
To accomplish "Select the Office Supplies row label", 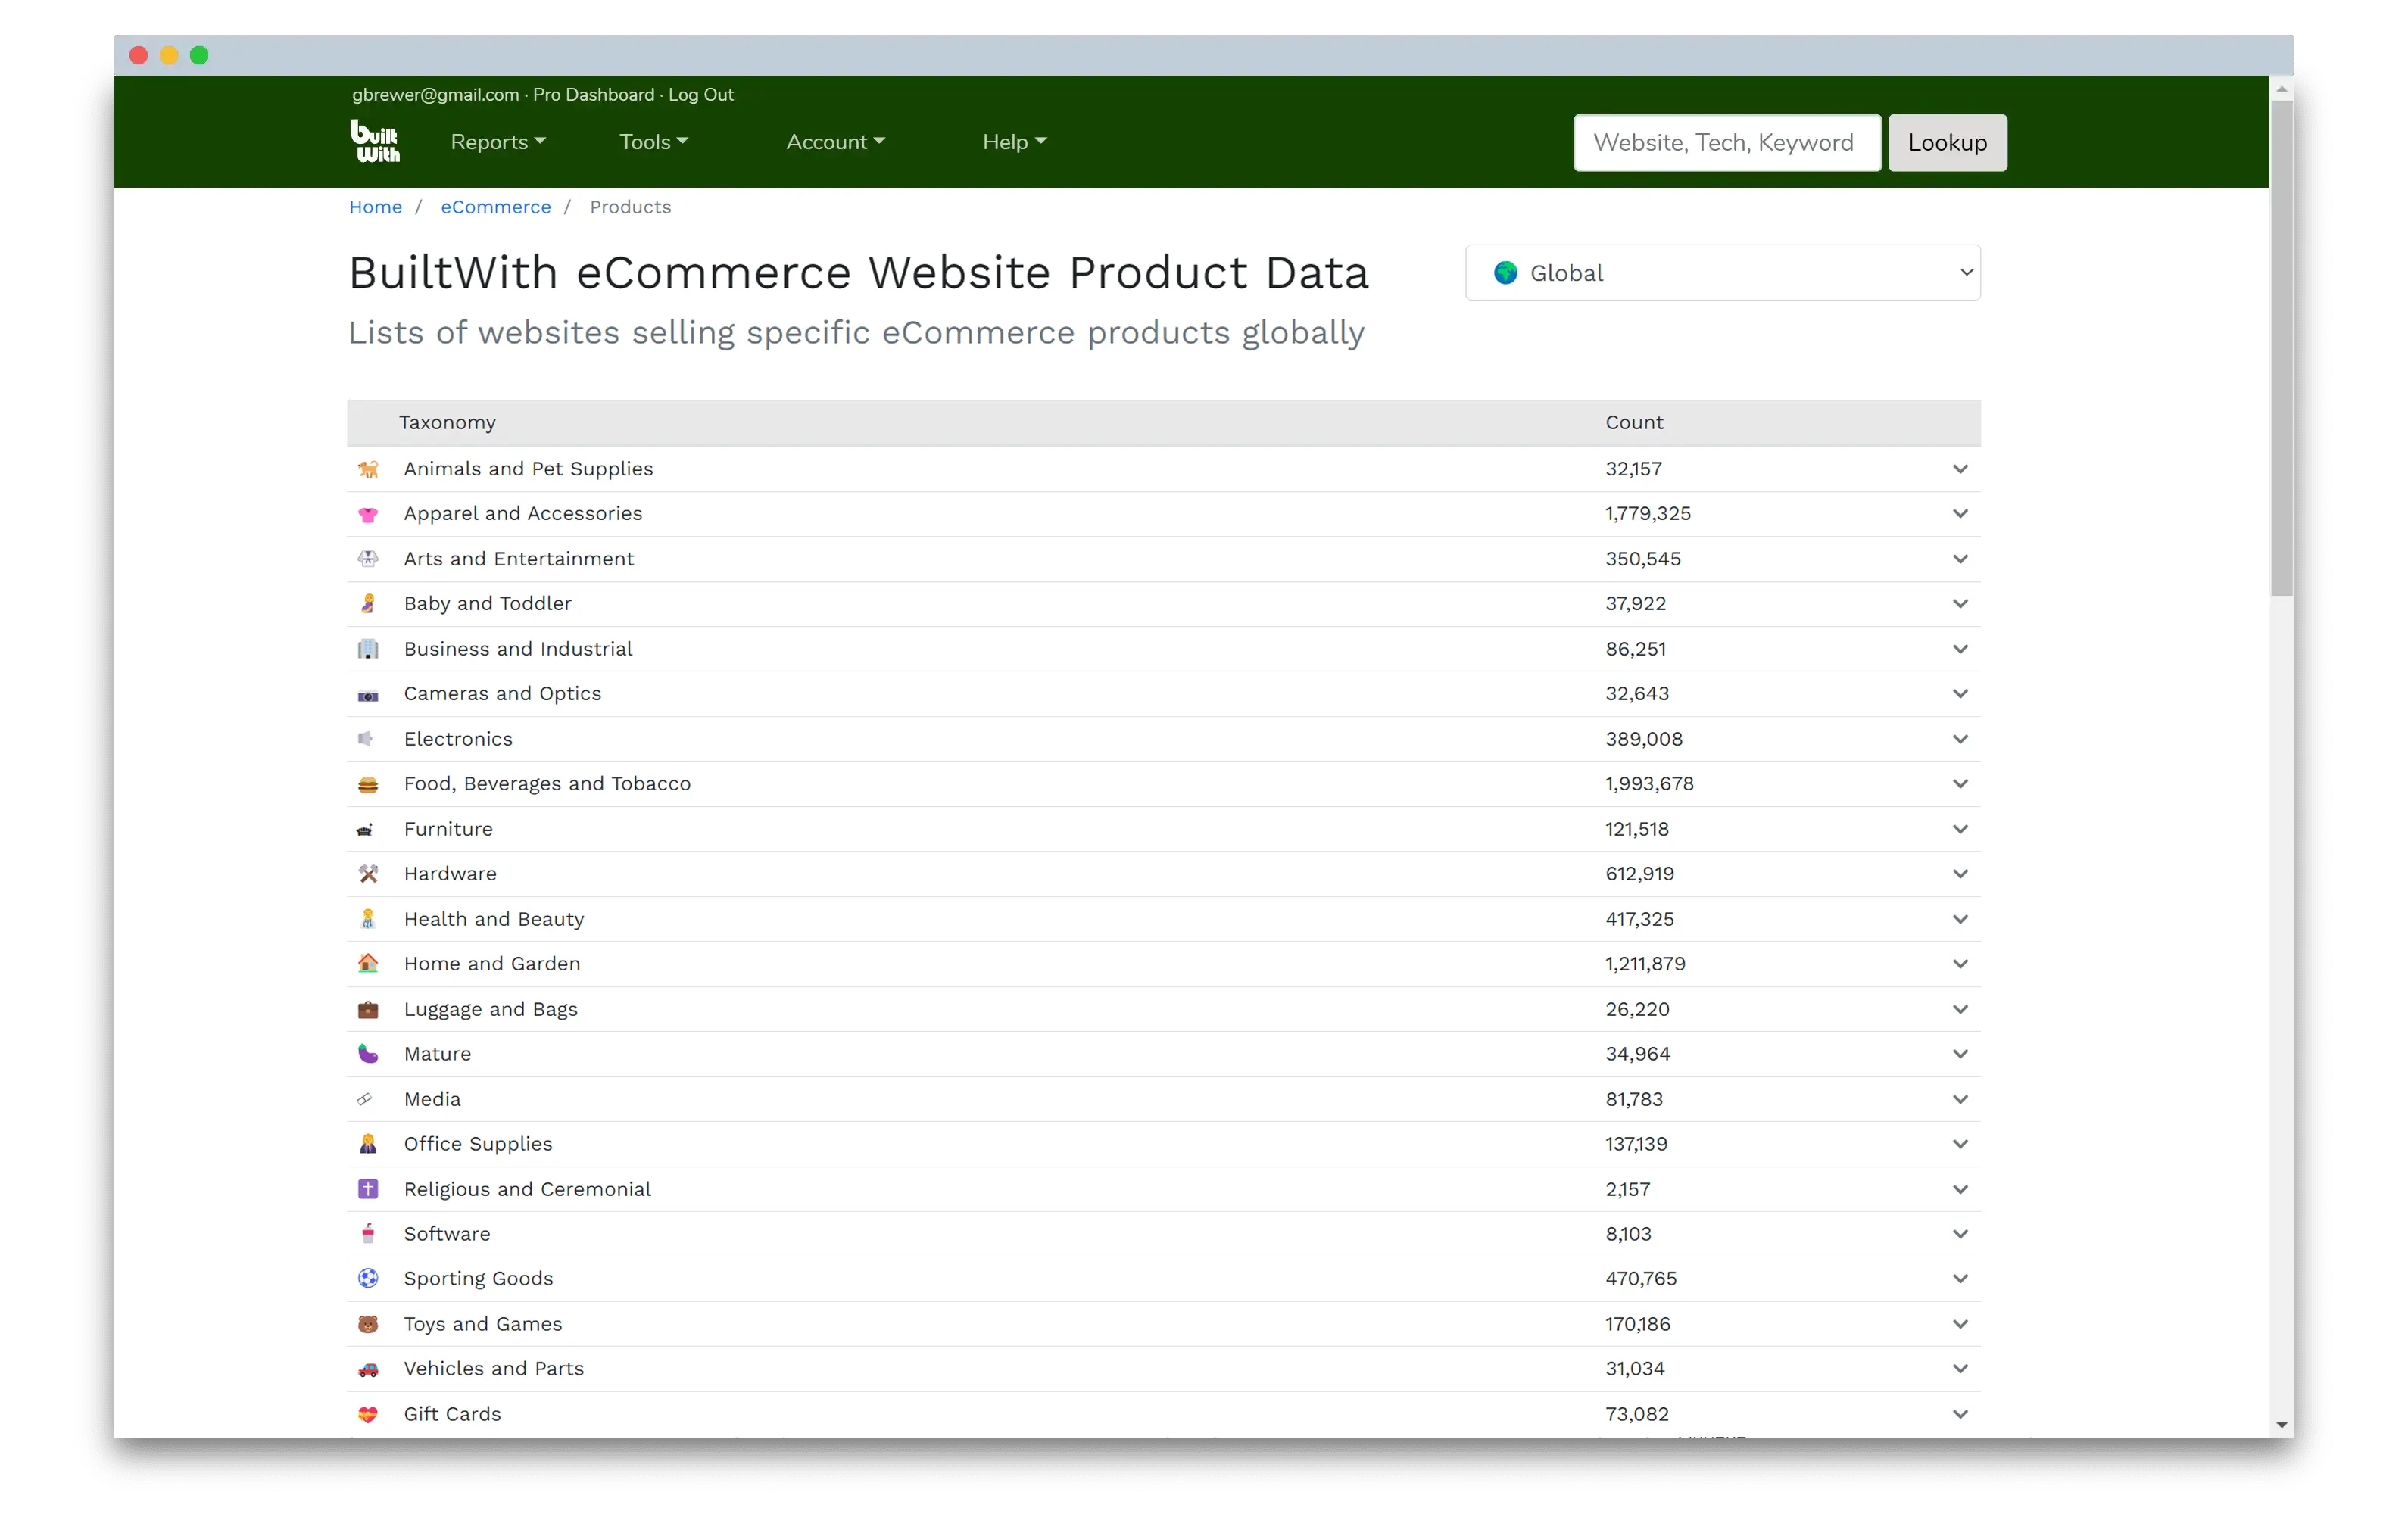I will click(x=478, y=1144).
